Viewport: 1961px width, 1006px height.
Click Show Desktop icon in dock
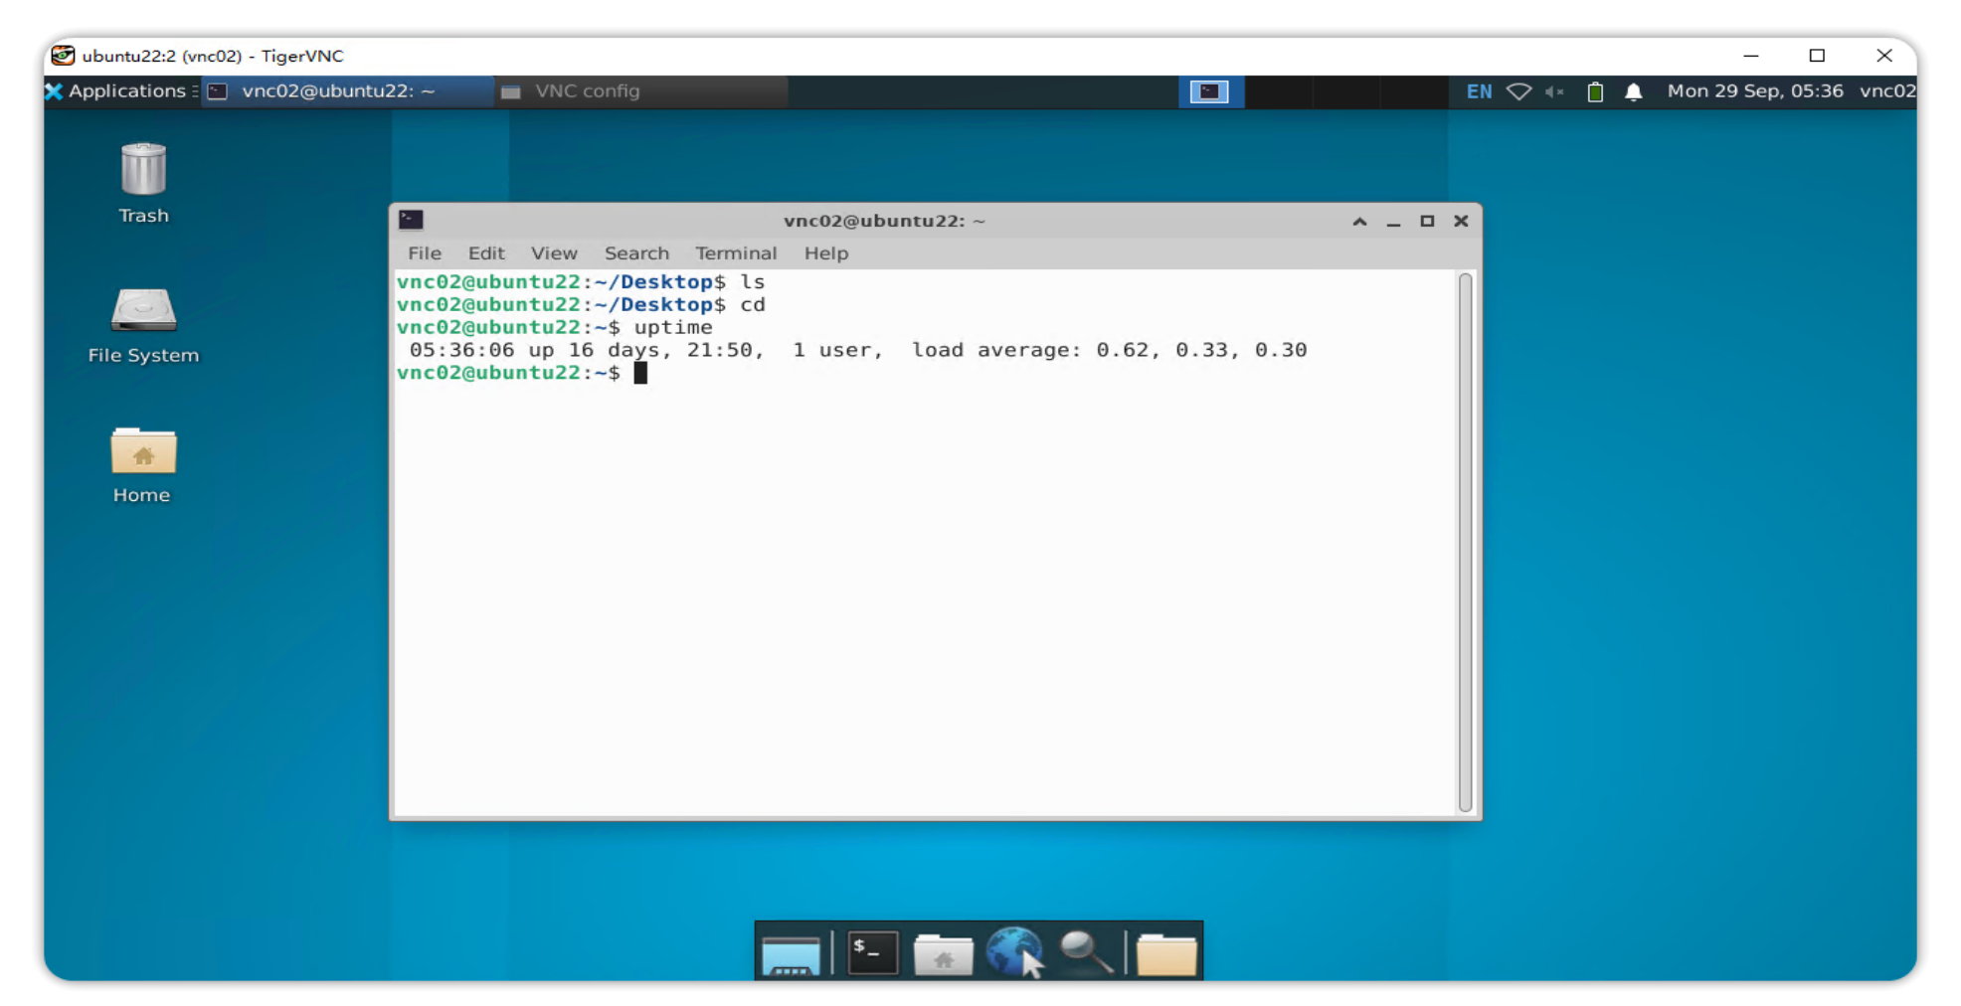[791, 954]
